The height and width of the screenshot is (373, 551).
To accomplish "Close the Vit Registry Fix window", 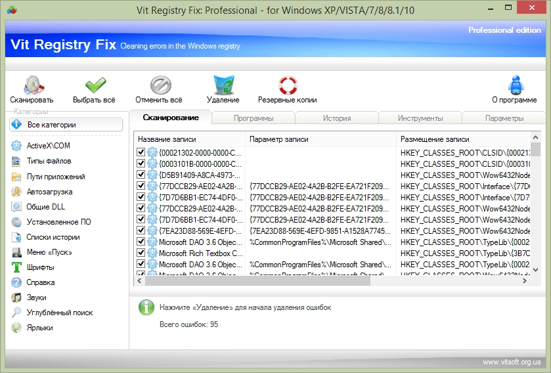I will click(532, 8).
